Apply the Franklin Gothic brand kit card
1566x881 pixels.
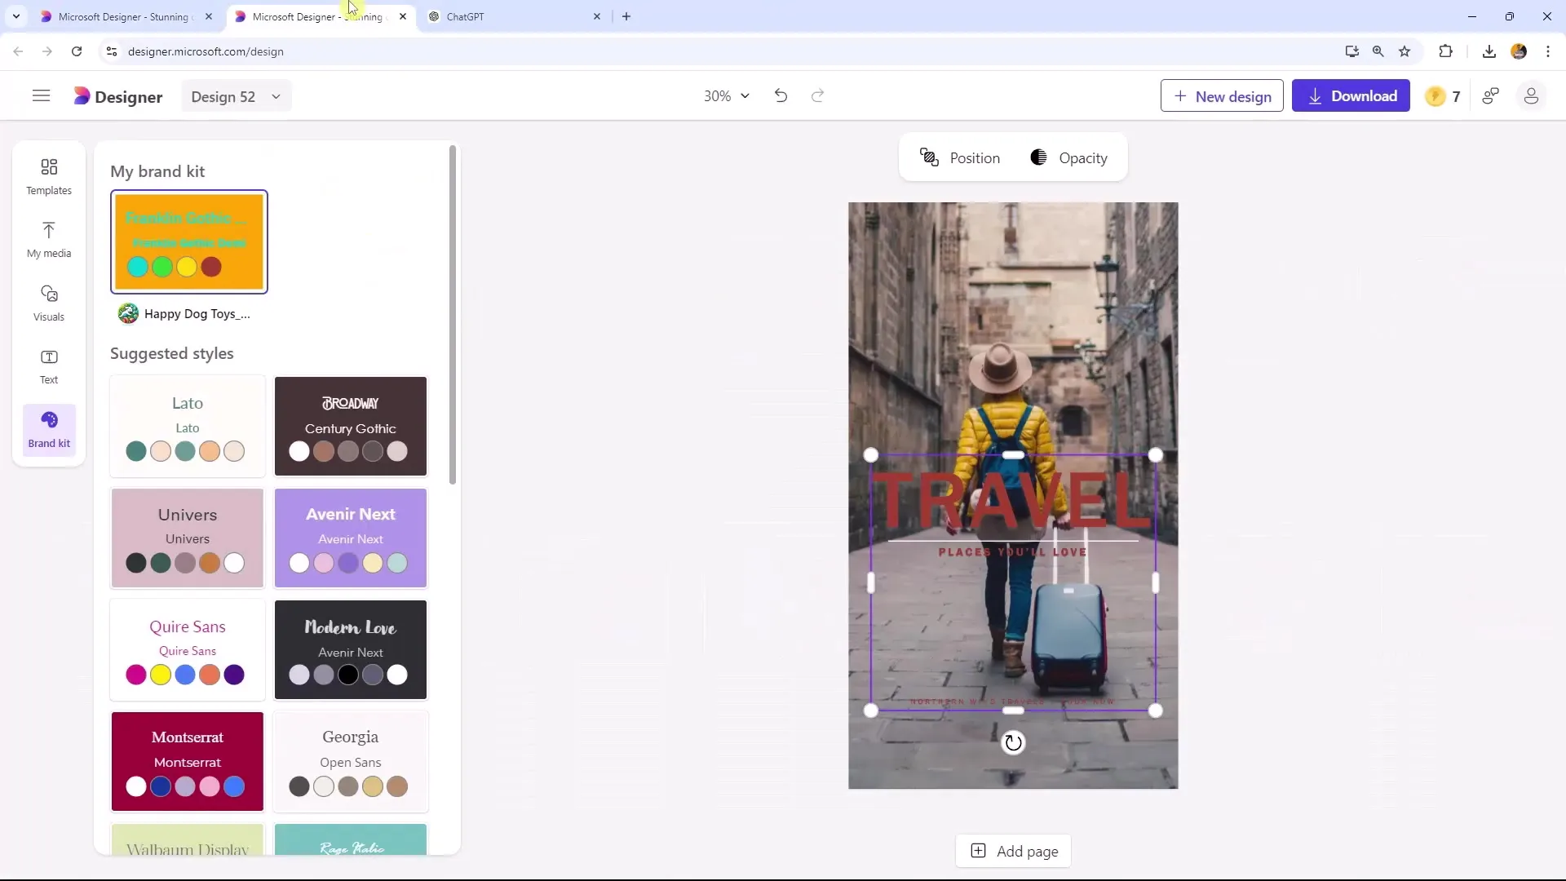[x=189, y=241]
